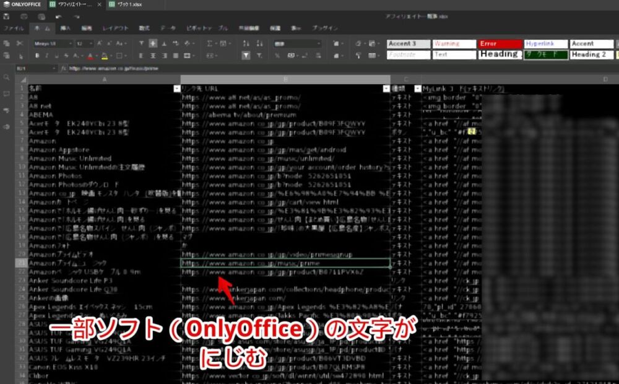This screenshot has height=384, width=619.
Task: Click the yellow fill color button
Action: [105, 56]
